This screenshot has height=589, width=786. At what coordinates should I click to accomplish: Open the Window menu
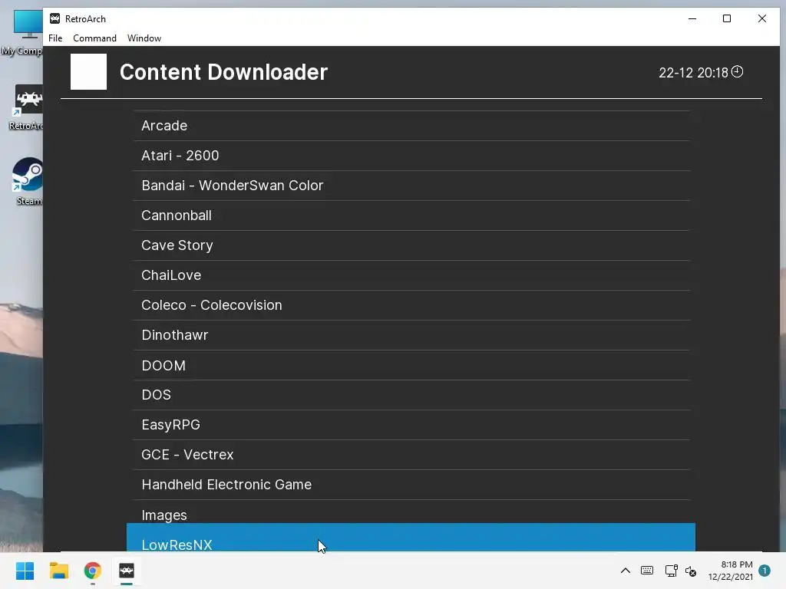coord(144,38)
